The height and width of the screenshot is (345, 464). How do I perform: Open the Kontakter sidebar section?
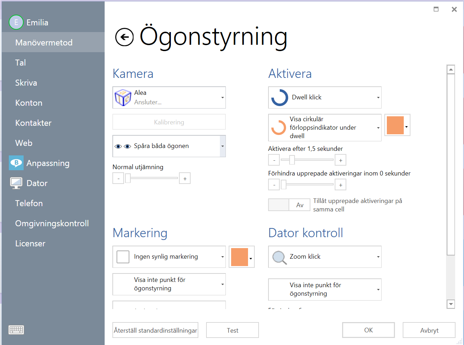(53, 123)
